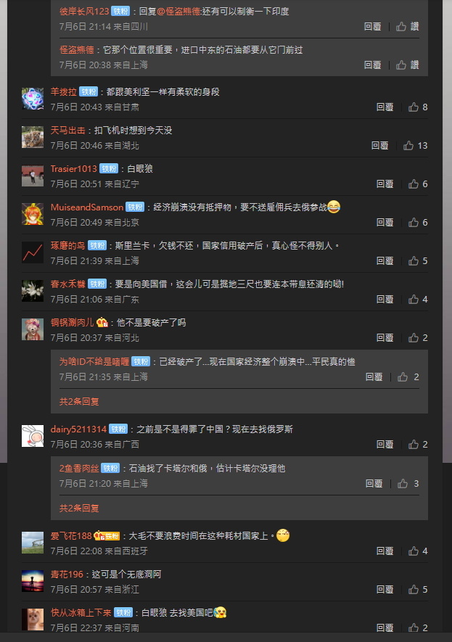The image size is (452, 642).
Task: Reply to 快从冰箱上下来's comment
Action: (385, 628)
